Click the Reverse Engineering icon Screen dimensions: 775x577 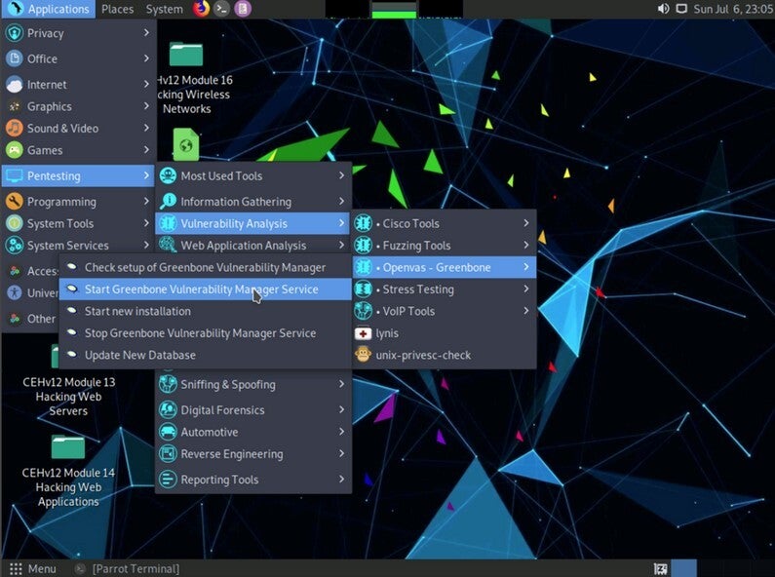tap(168, 453)
